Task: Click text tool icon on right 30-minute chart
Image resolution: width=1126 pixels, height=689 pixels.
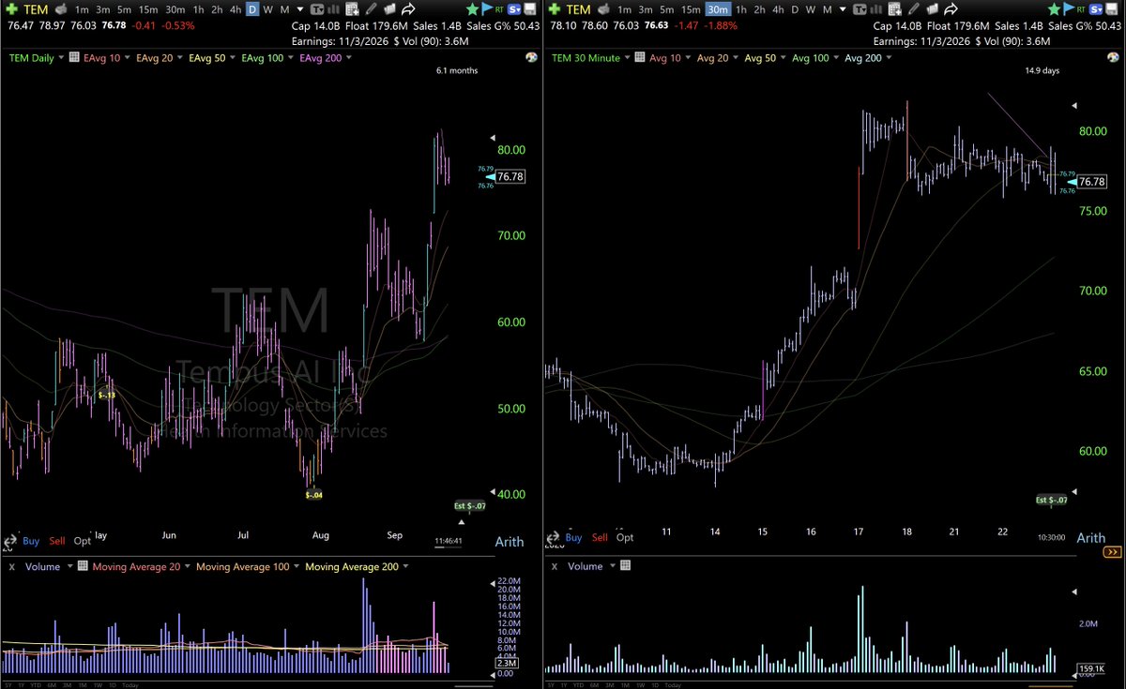Action: tap(861, 9)
